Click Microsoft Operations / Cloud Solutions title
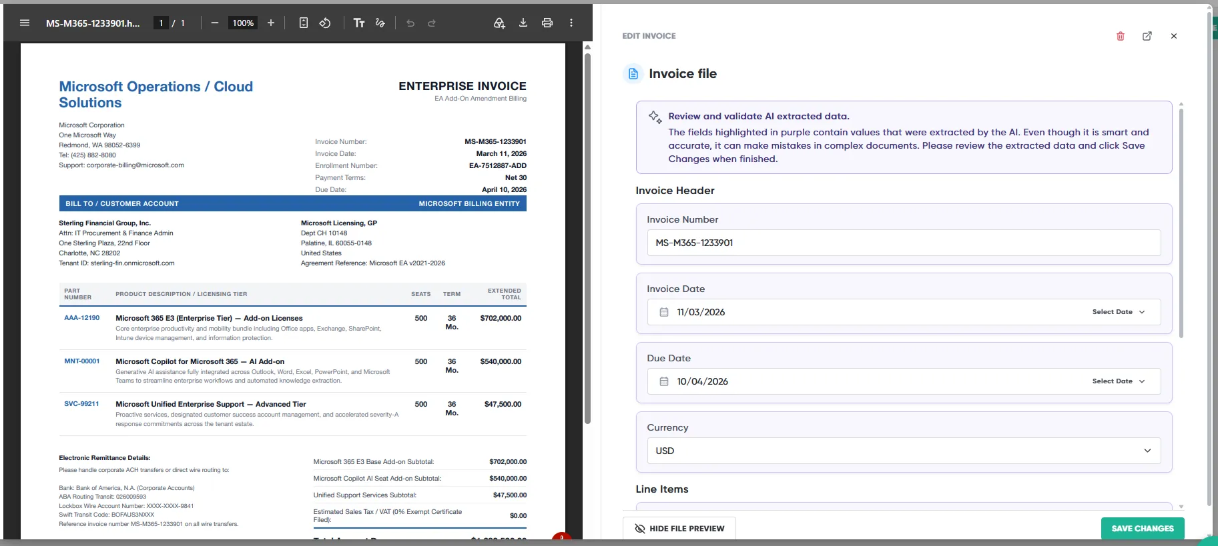 point(156,95)
